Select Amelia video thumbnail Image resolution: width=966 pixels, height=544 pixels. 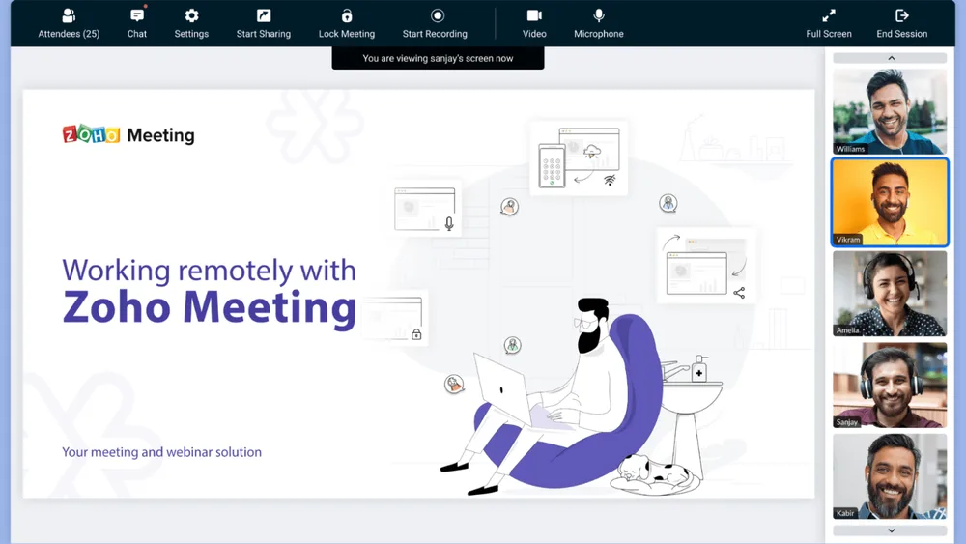890,293
